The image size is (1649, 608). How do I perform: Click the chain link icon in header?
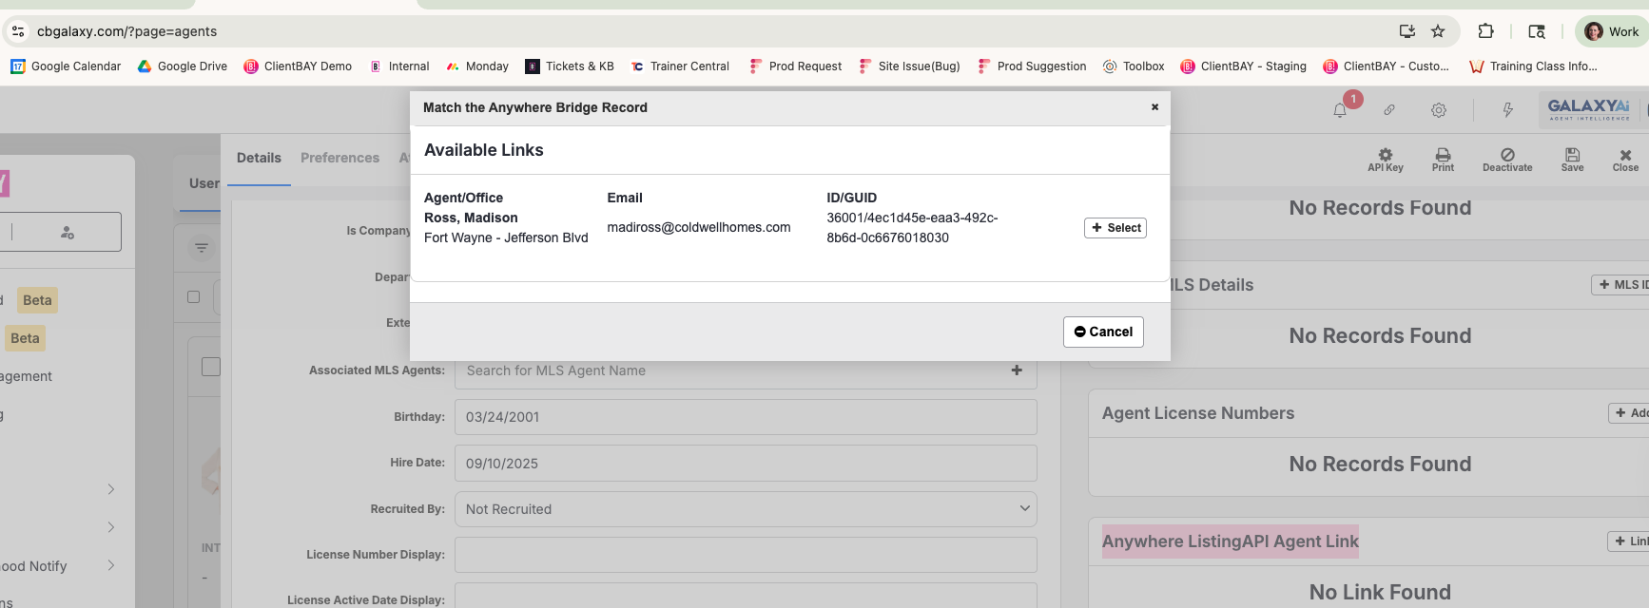pos(1389,110)
